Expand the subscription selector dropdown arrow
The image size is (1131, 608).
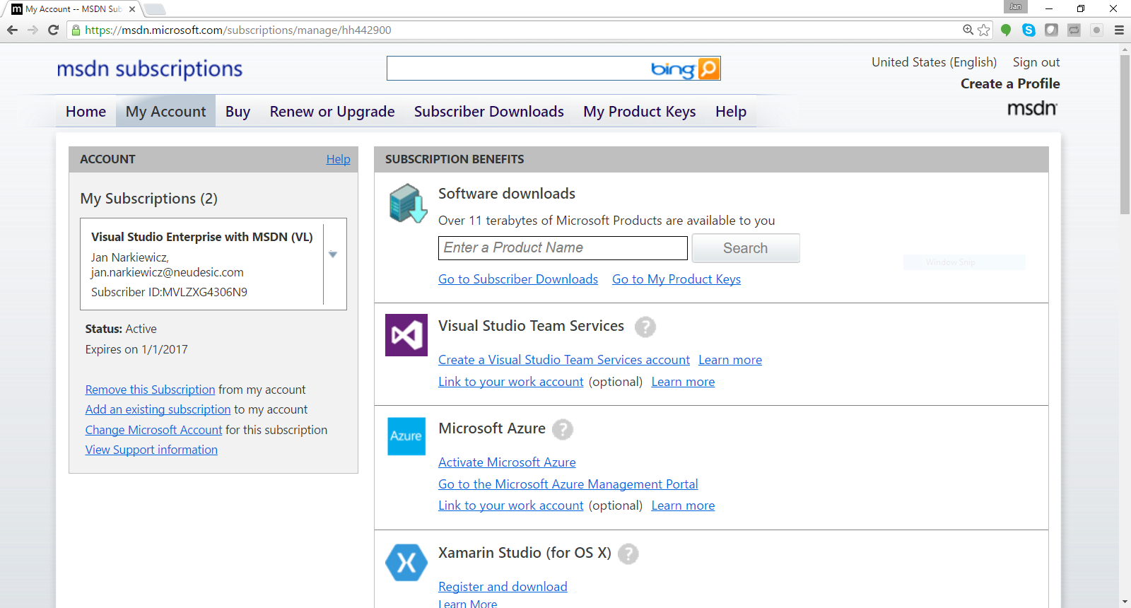(x=333, y=255)
